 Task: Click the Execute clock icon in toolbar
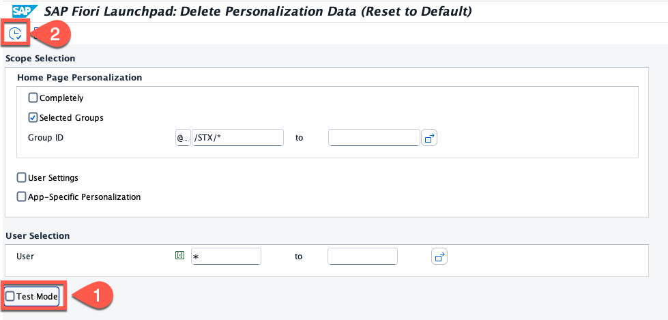pyautogui.click(x=14, y=33)
